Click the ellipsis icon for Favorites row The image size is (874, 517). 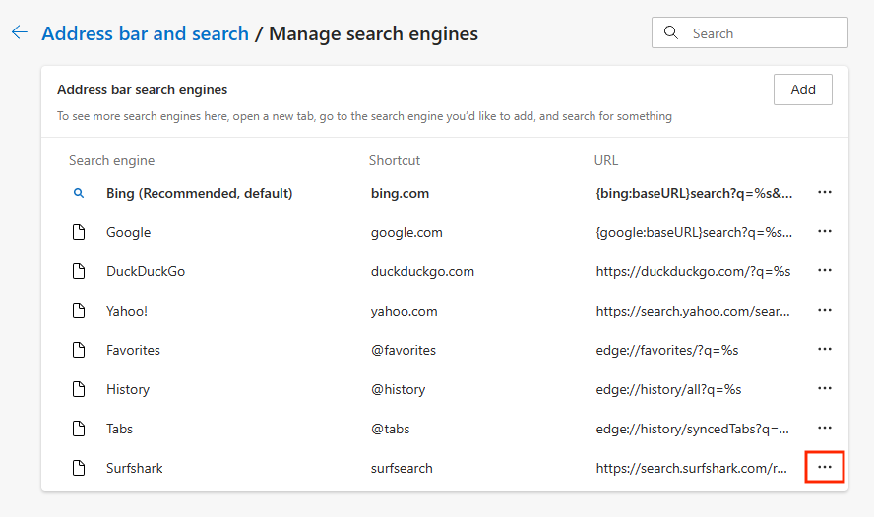click(825, 350)
